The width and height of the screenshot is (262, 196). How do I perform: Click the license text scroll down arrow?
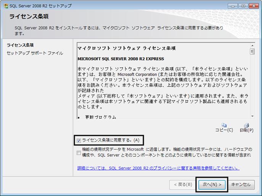pos(252,116)
